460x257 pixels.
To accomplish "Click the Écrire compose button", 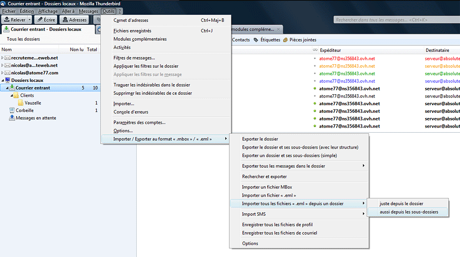I will [x=46, y=20].
